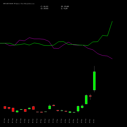The width and height of the screenshot is (127, 127).
Task: Click the close value C: 16.85
Action: click(44, 7)
